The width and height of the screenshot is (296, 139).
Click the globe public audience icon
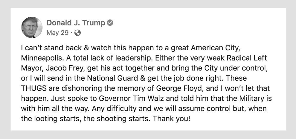pyautogui.click(x=77, y=33)
